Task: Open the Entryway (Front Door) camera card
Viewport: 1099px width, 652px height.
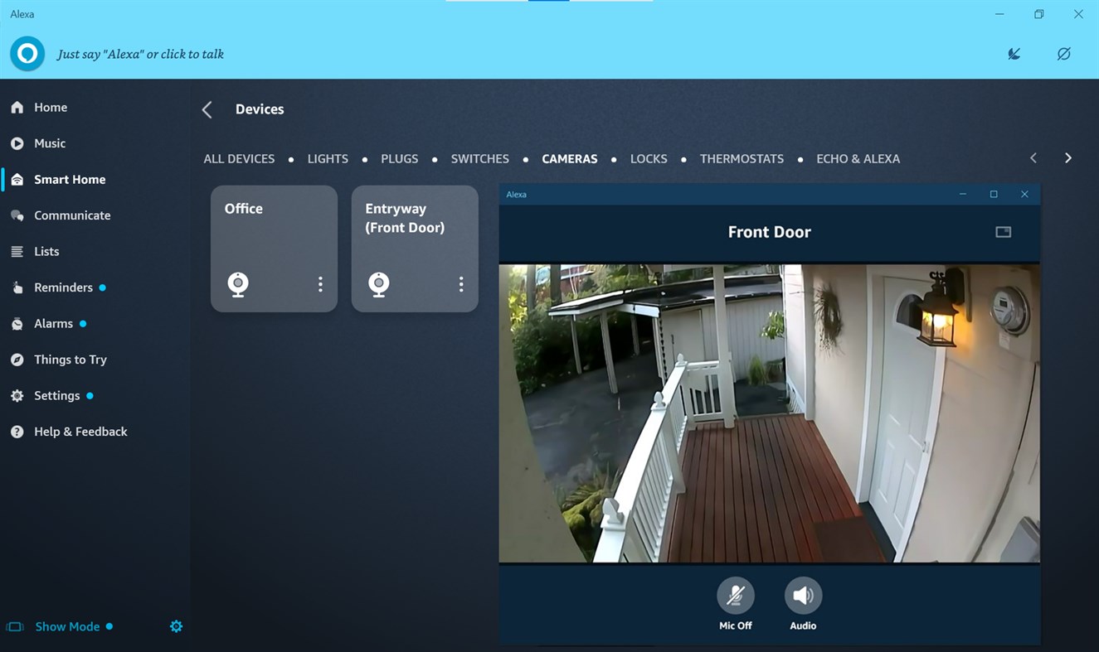Action: coord(415,249)
